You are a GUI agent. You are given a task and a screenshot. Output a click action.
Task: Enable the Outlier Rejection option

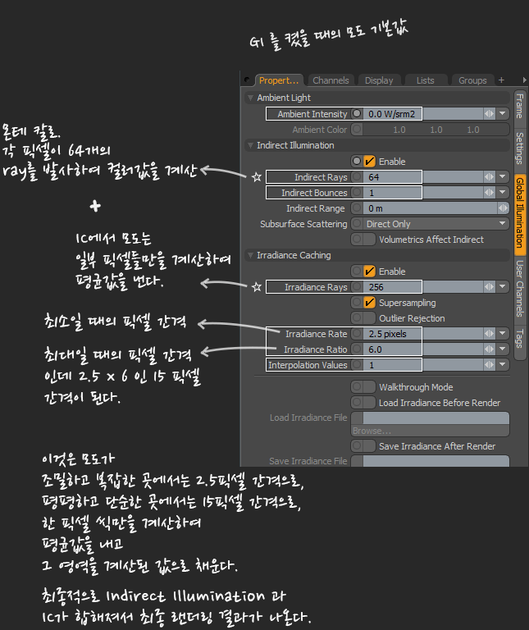pos(370,318)
